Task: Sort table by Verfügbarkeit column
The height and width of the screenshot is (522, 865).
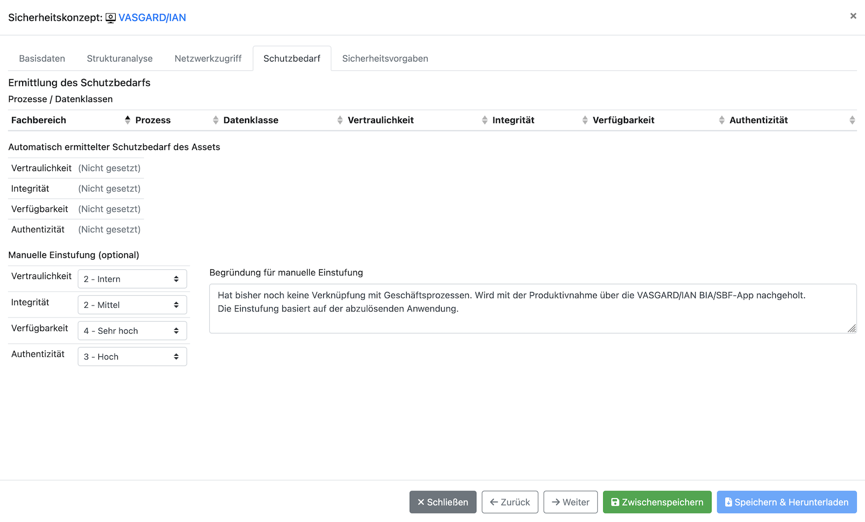Action: (623, 120)
